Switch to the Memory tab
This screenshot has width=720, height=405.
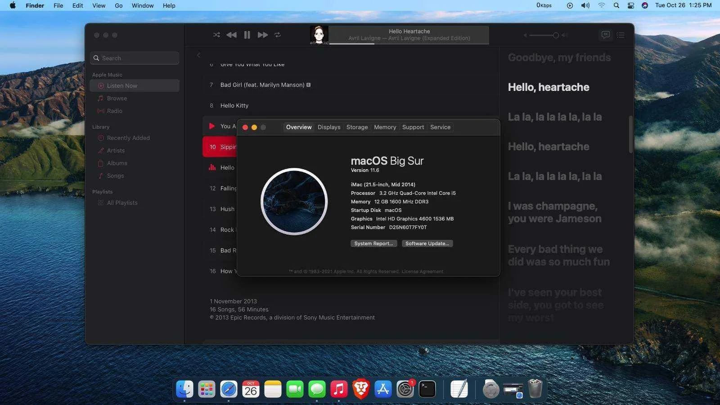[x=385, y=127]
